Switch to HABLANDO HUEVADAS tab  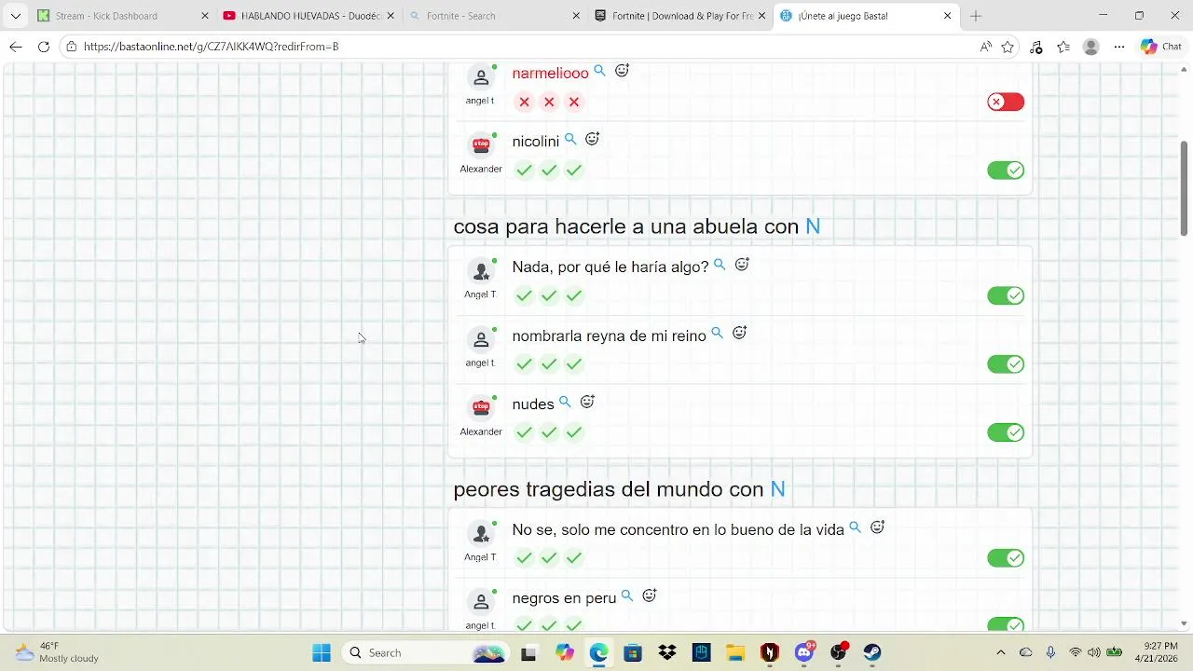[x=308, y=16]
